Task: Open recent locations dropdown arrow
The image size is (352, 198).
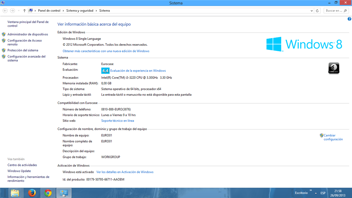Action: coord(19,11)
